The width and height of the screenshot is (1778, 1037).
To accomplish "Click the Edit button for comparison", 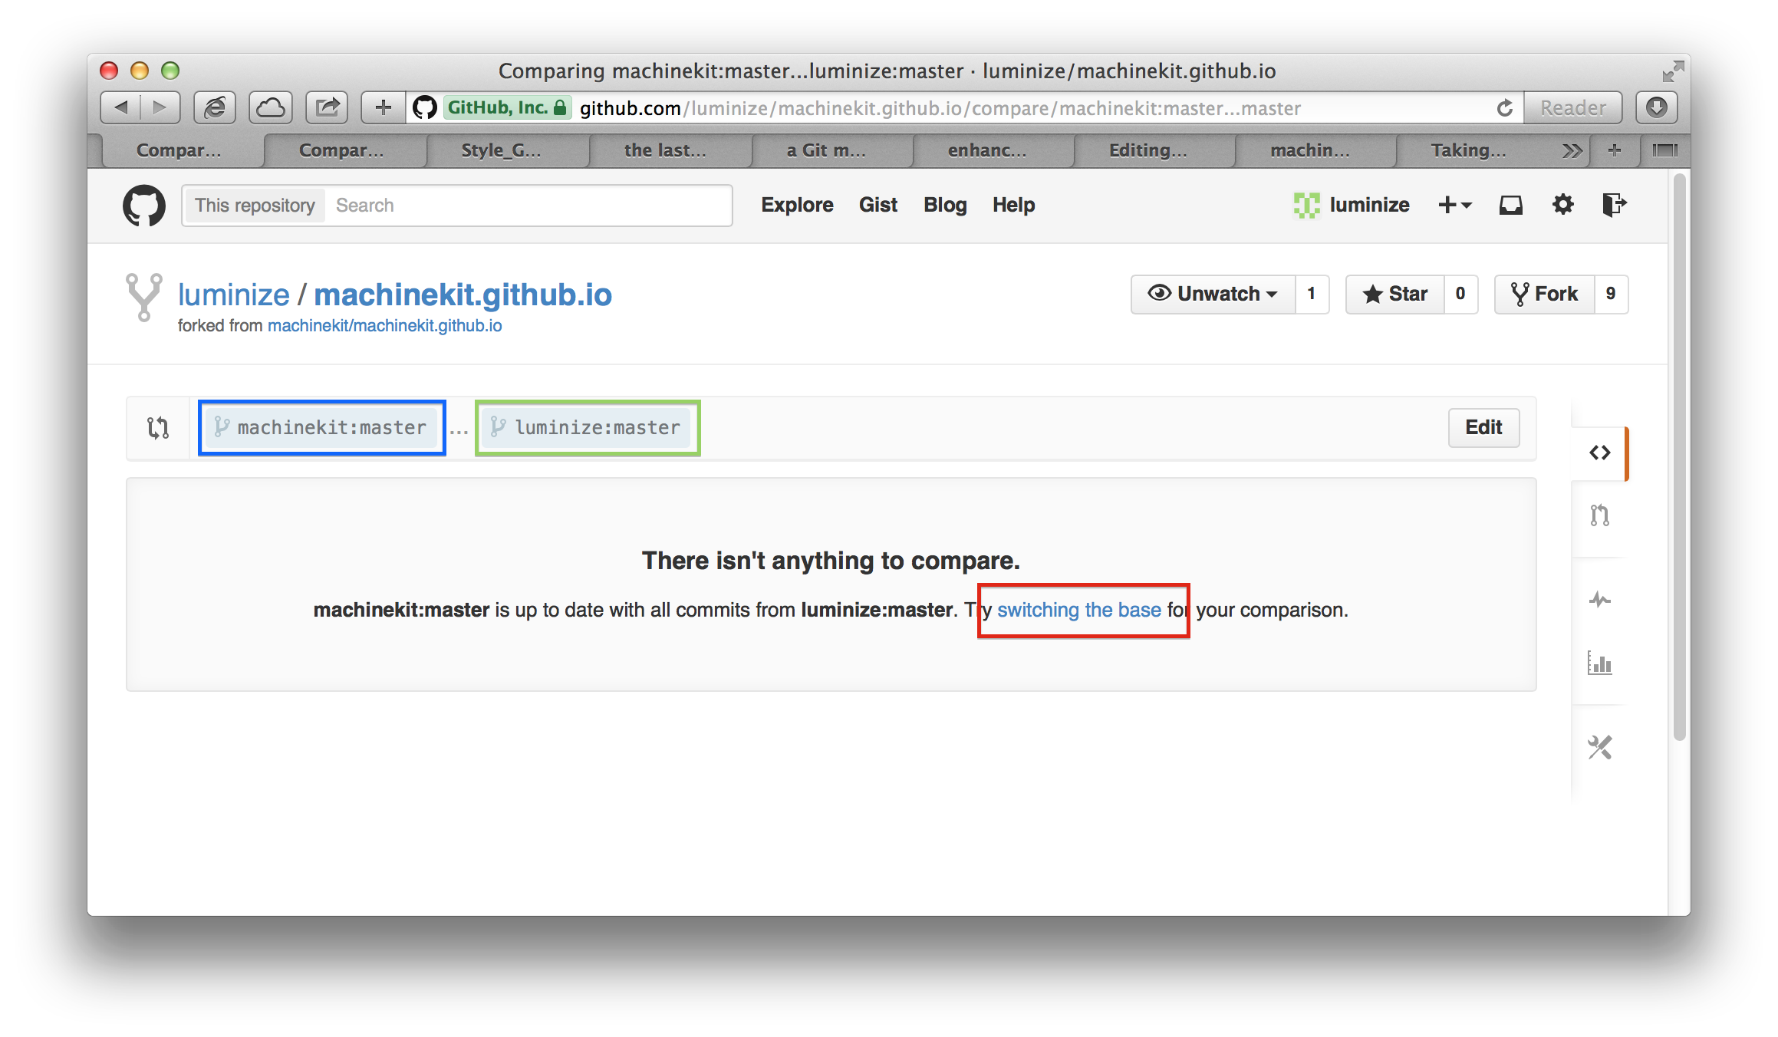I will point(1484,426).
